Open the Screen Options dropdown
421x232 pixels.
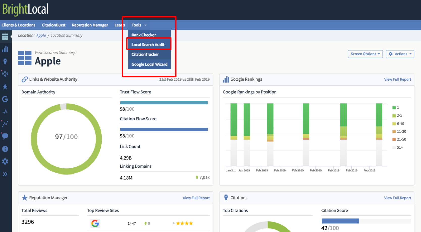365,54
